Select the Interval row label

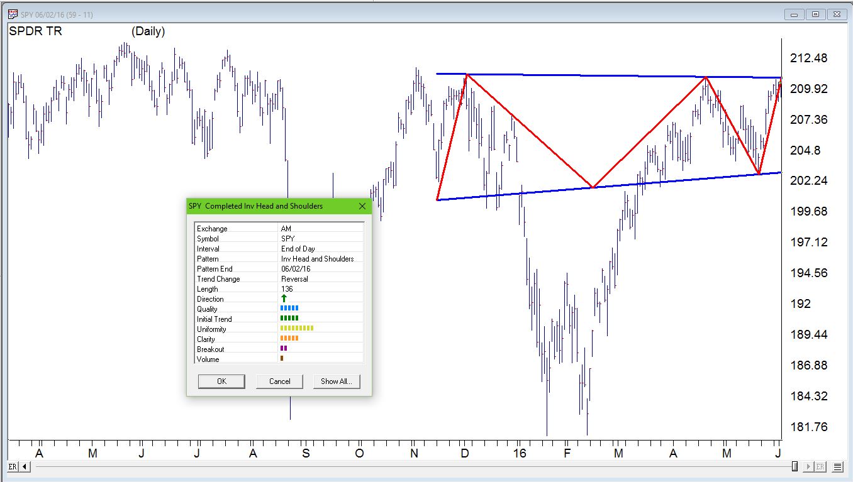[x=208, y=249]
